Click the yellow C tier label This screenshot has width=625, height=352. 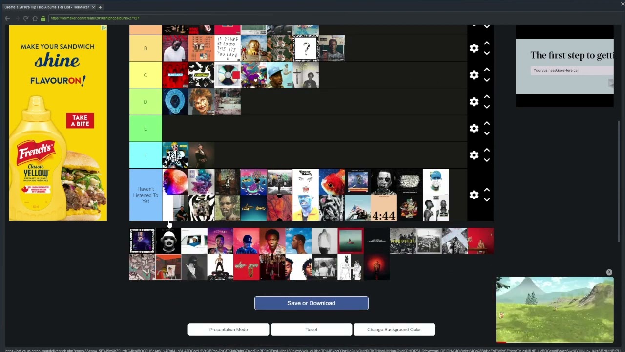pyautogui.click(x=146, y=75)
